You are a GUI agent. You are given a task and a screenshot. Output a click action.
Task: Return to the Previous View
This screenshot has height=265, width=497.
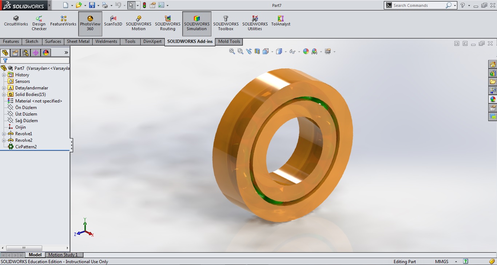click(x=249, y=51)
